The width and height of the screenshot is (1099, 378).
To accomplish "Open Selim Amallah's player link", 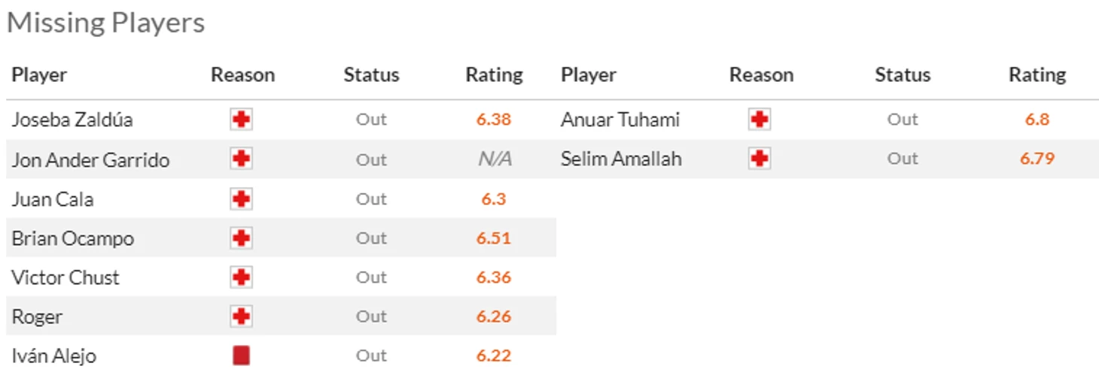I will [x=621, y=159].
